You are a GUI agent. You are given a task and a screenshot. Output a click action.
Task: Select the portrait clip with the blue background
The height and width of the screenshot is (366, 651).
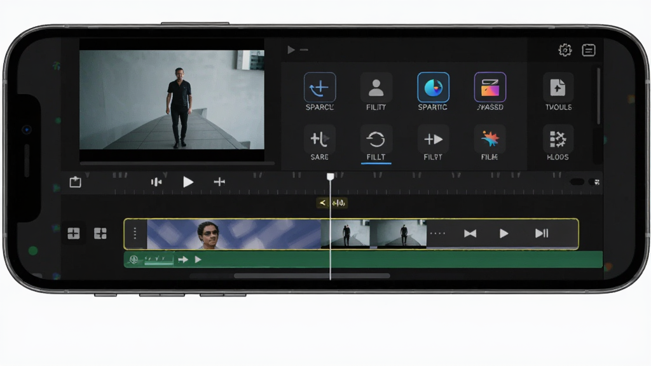point(234,234)
